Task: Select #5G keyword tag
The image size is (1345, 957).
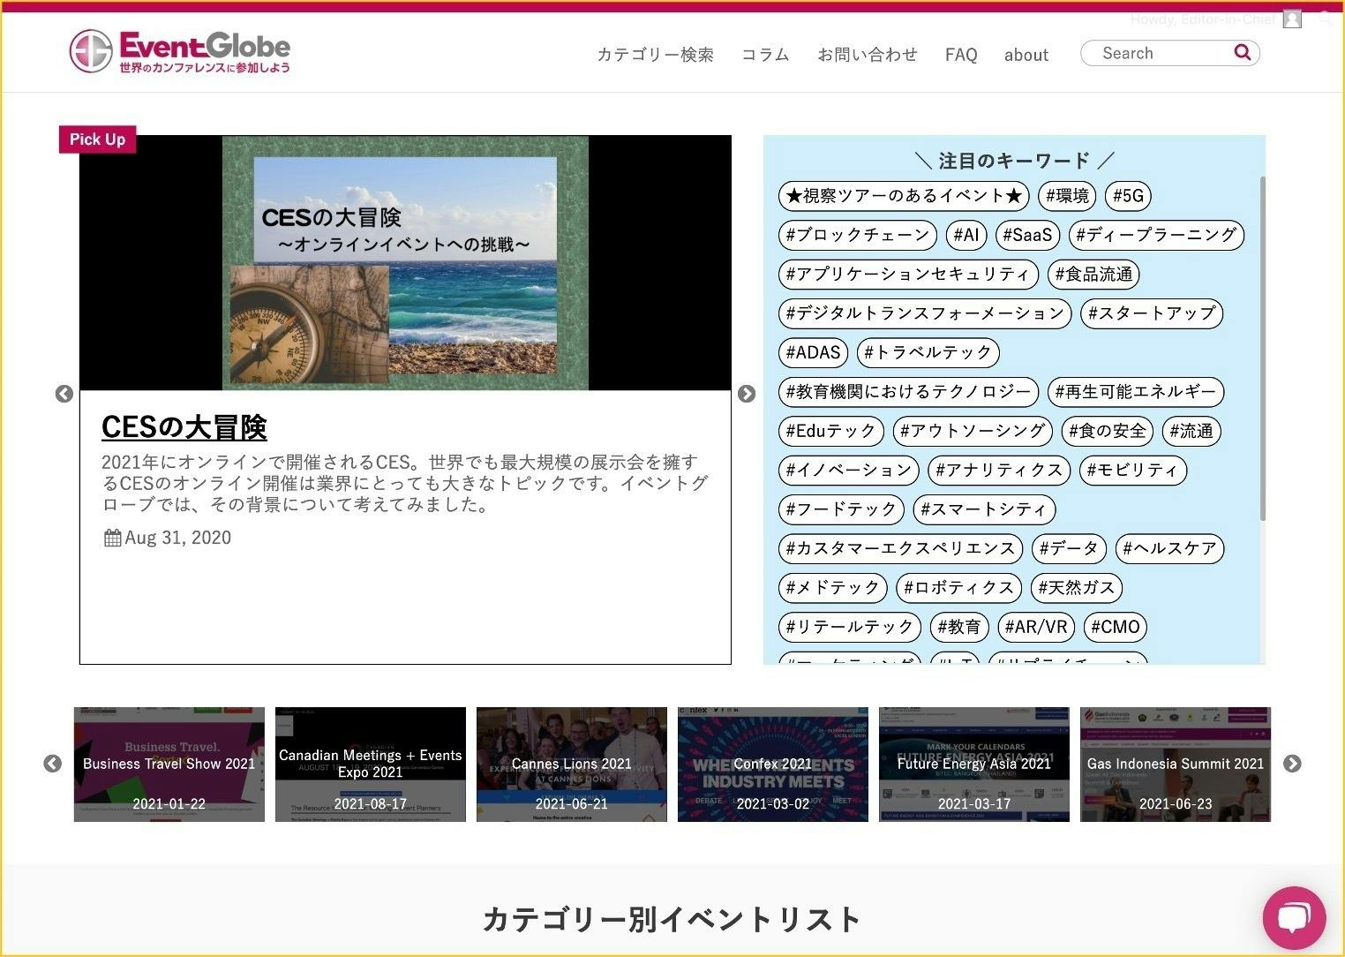Action: [x=1128, y=196]
